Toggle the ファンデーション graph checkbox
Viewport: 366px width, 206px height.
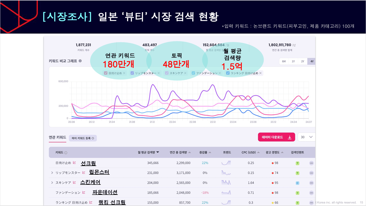click(x=193, y=73)
